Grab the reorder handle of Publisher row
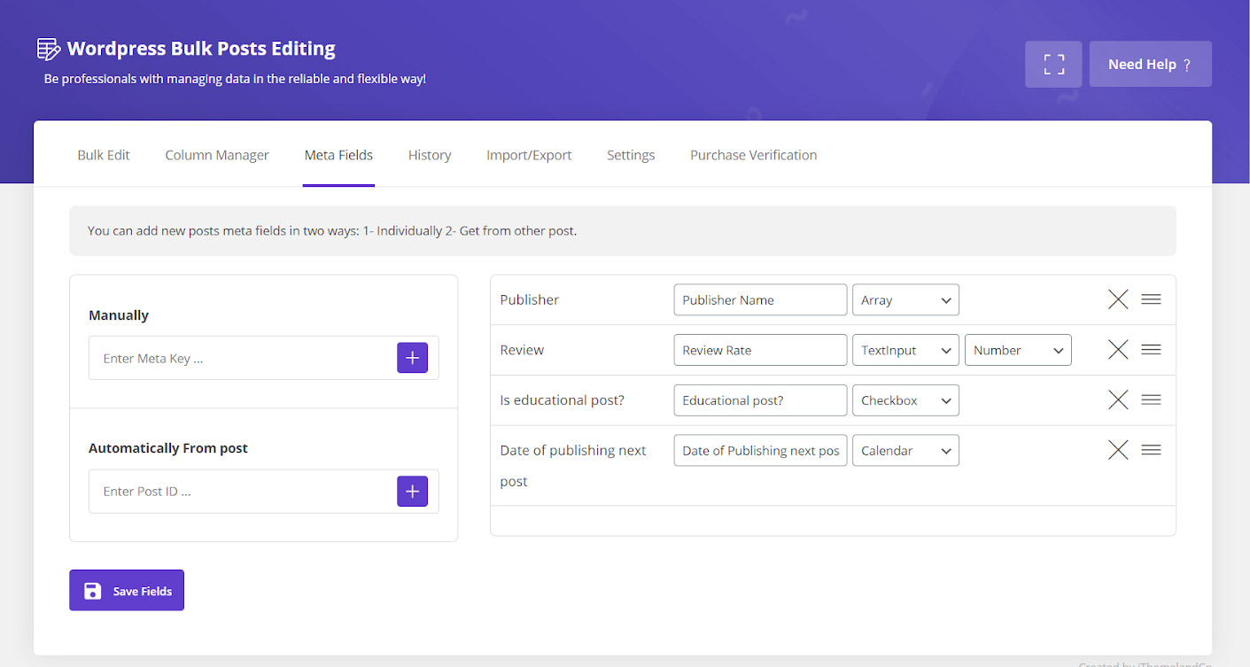 coord(1151,299)
